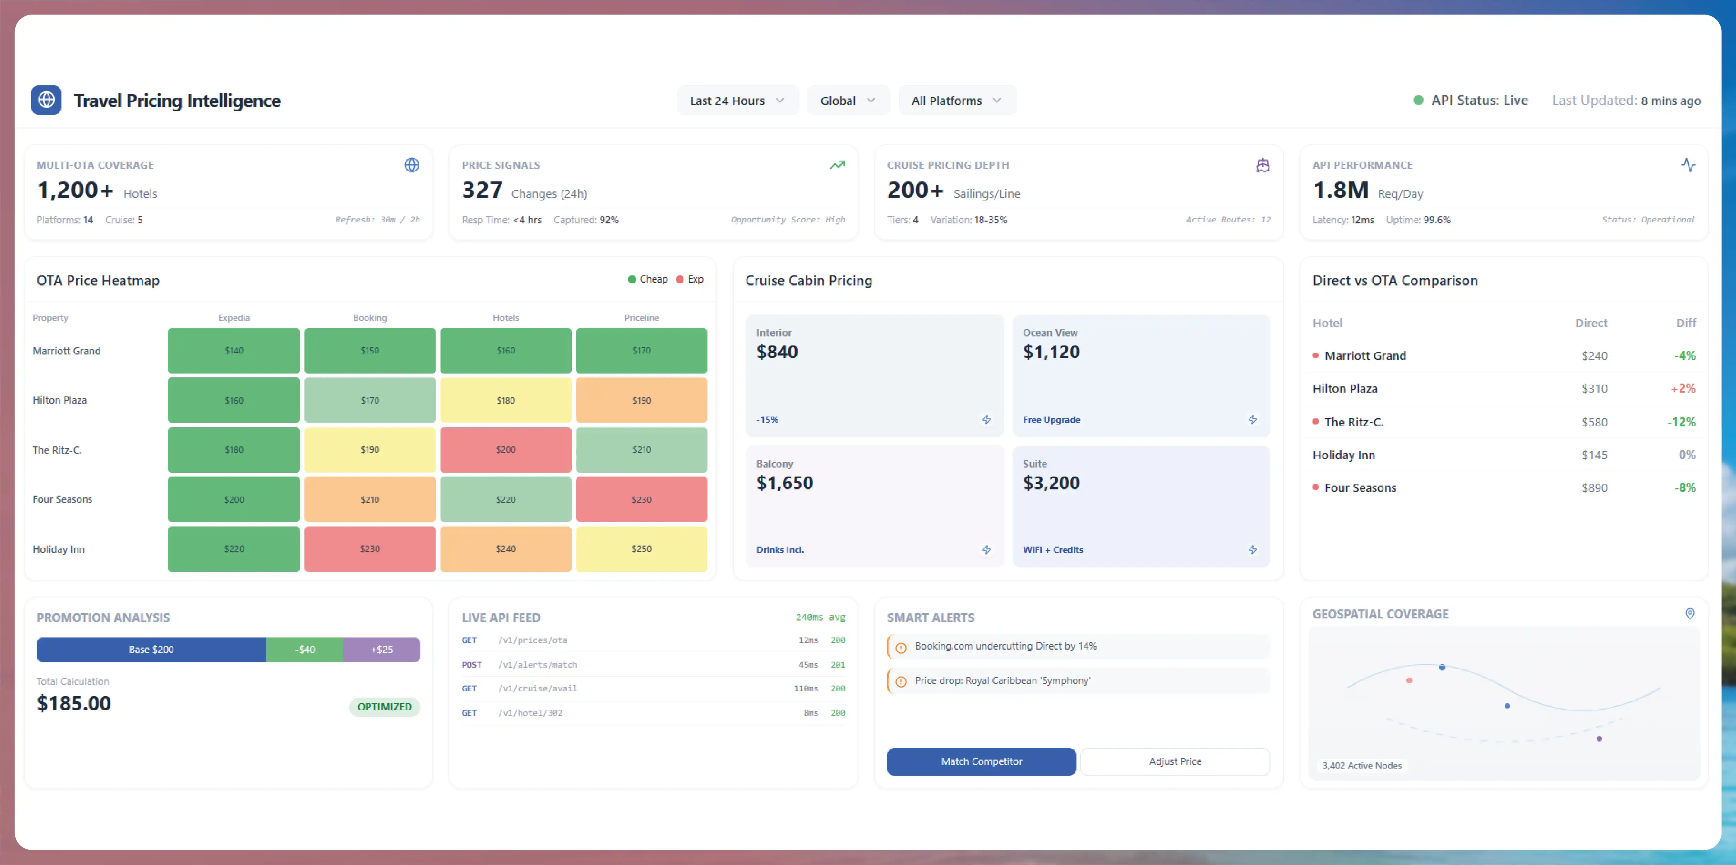Open the Global region dropdown

click(x=848, y=100)
